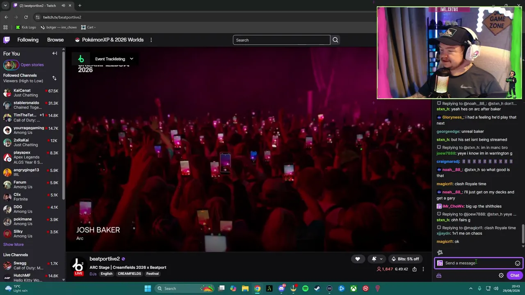Image resolution: width=525 pixels, height=295 pixels.
Task: Open beatportlive2 channel name link
Action: [x=105, y=259]
